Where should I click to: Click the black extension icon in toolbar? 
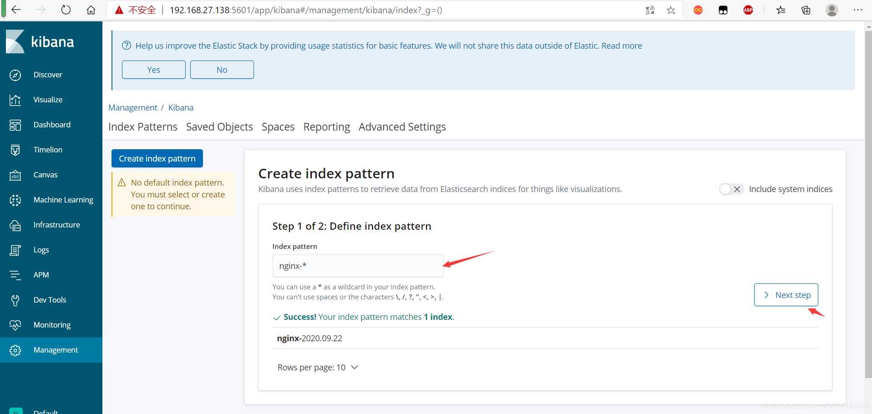tap(723, 10)
